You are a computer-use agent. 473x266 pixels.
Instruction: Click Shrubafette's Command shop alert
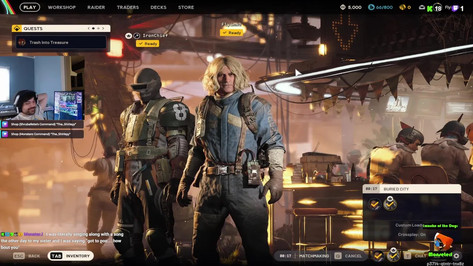[x=42, y=125]
